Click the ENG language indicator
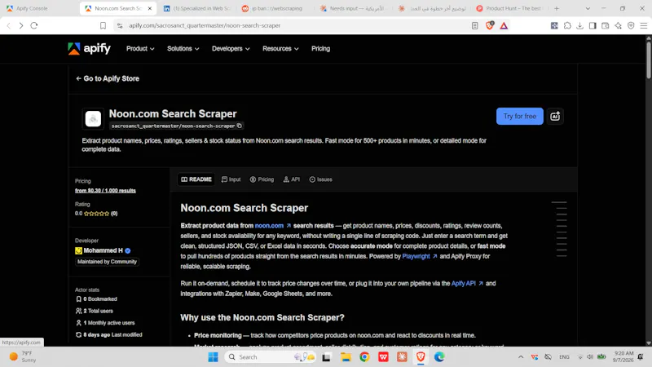The image size is (652, 367). coord(564,357)
